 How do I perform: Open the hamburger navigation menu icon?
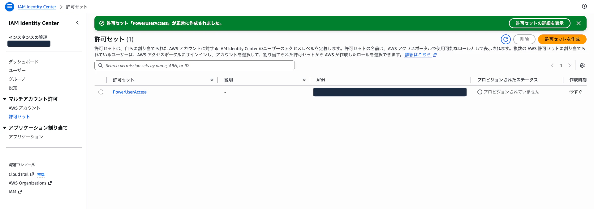10,7
